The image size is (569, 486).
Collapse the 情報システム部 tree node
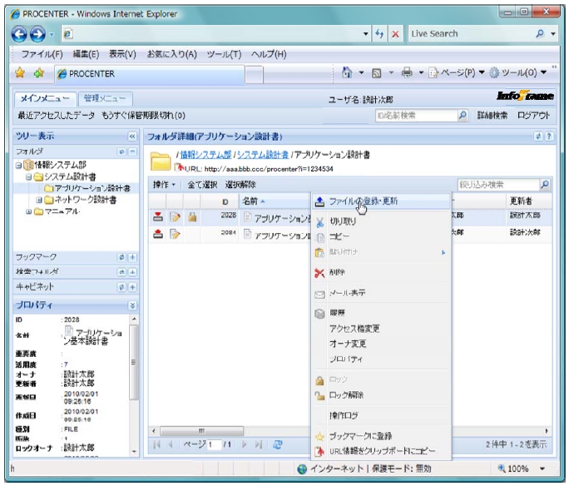tap(18, 165)
